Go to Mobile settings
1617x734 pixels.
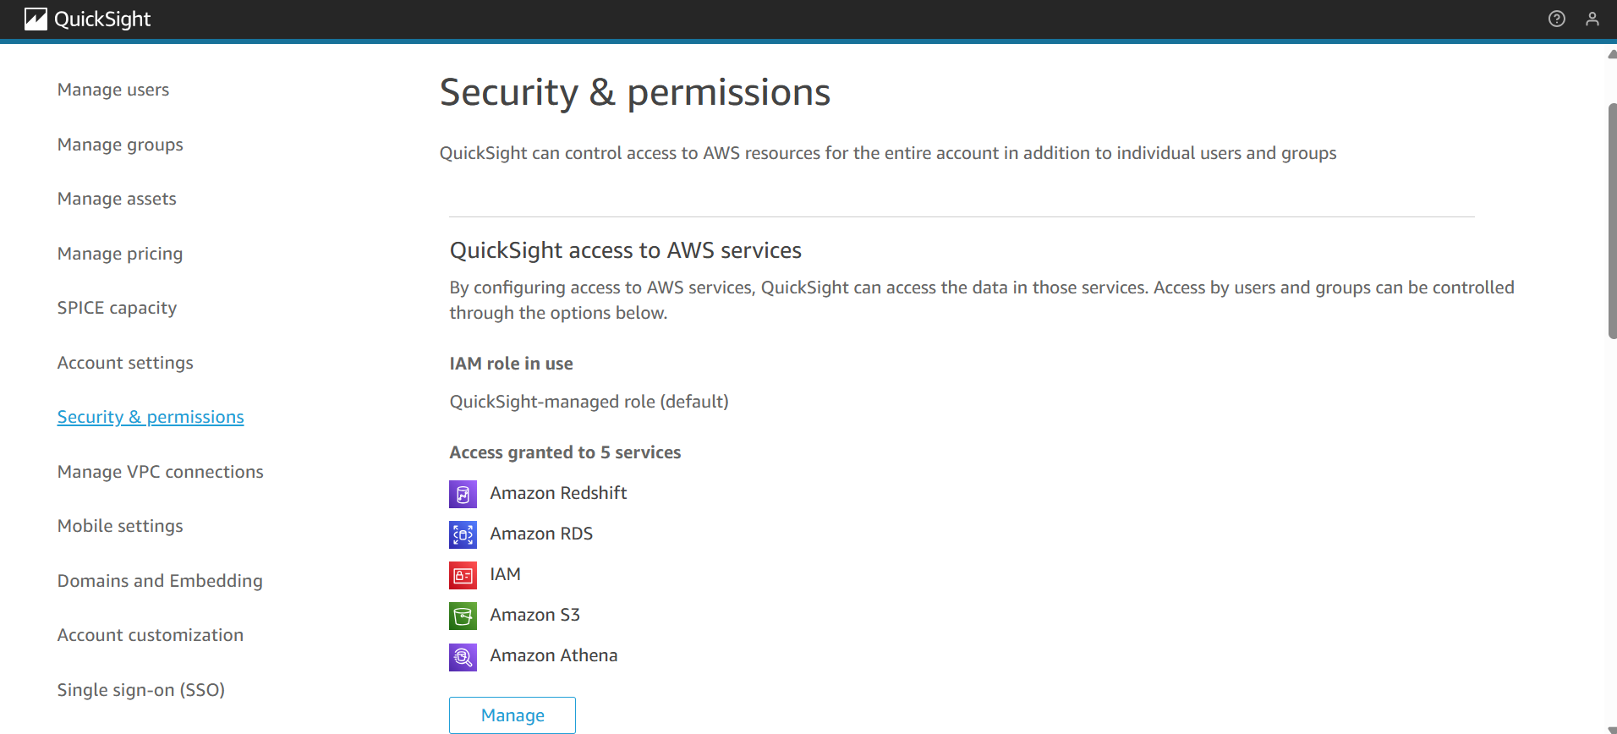point(120,526)
